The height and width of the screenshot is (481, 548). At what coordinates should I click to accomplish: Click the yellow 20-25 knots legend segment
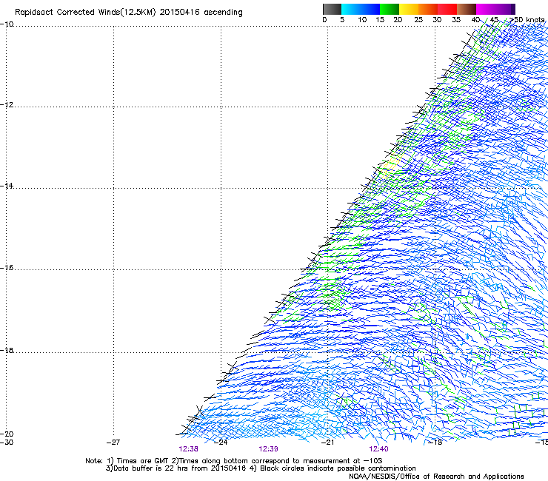click(x=409, y=9)
